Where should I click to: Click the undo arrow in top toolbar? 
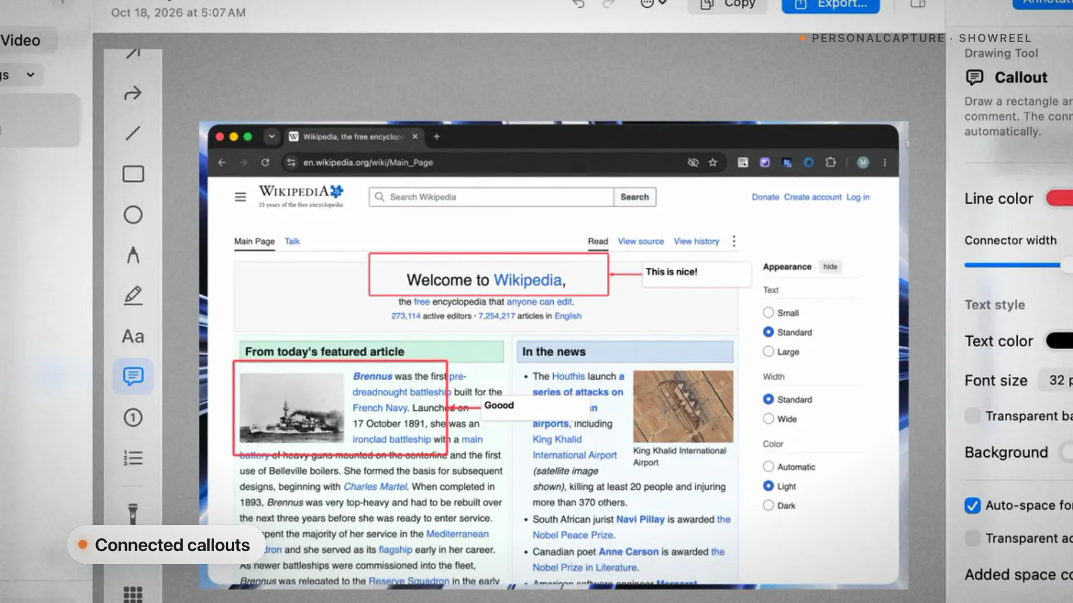[578, 4]
